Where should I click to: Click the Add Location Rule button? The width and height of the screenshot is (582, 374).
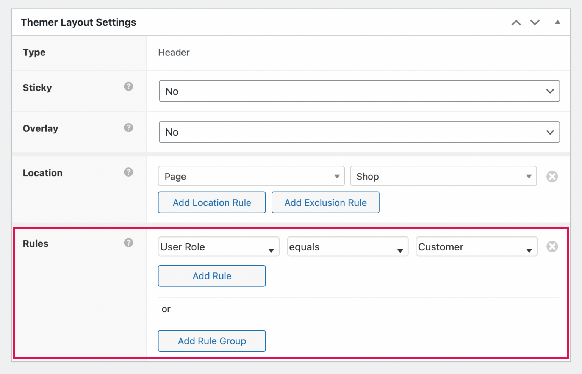coord(212,203)
